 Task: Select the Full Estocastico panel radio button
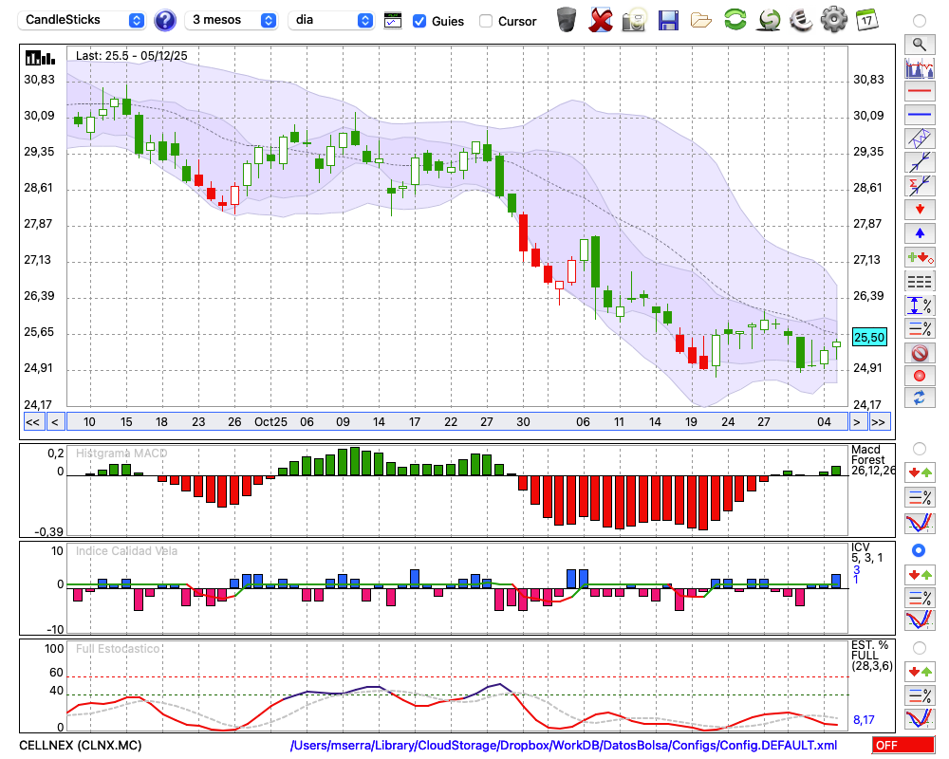point(918,647)
